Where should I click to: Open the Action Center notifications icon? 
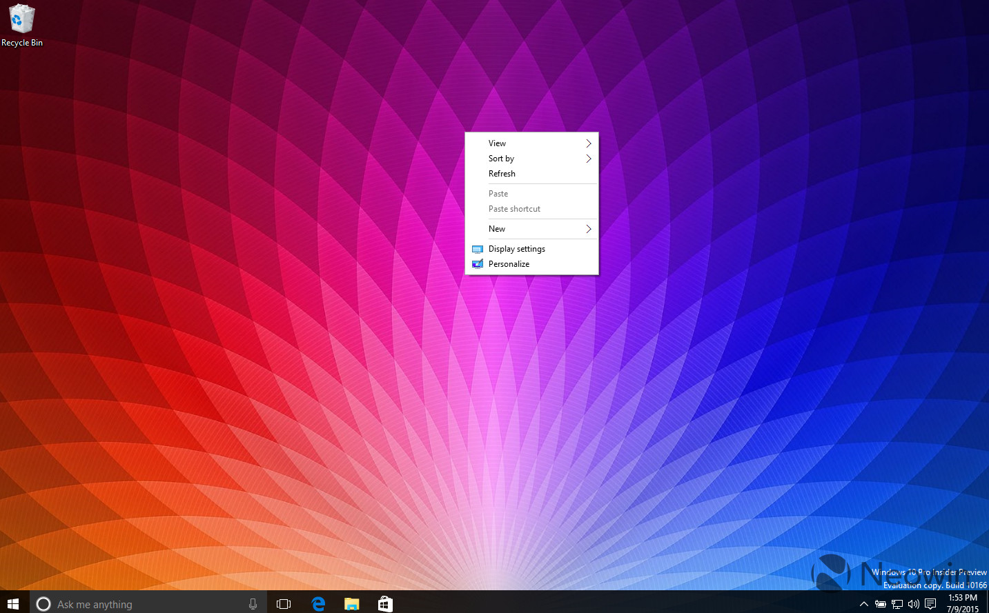[x=930, y=604]
